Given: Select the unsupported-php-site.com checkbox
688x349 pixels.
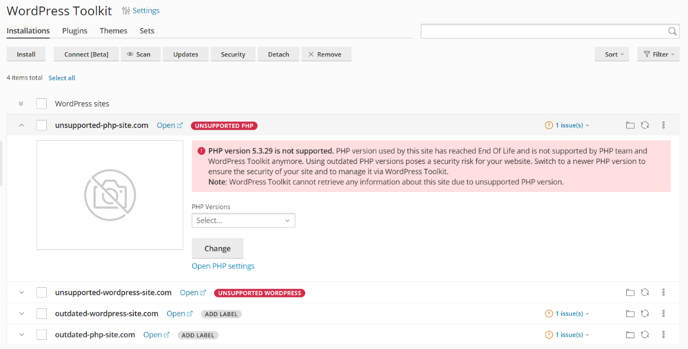Looking at the screenshot, I should (x=41, y=125).
